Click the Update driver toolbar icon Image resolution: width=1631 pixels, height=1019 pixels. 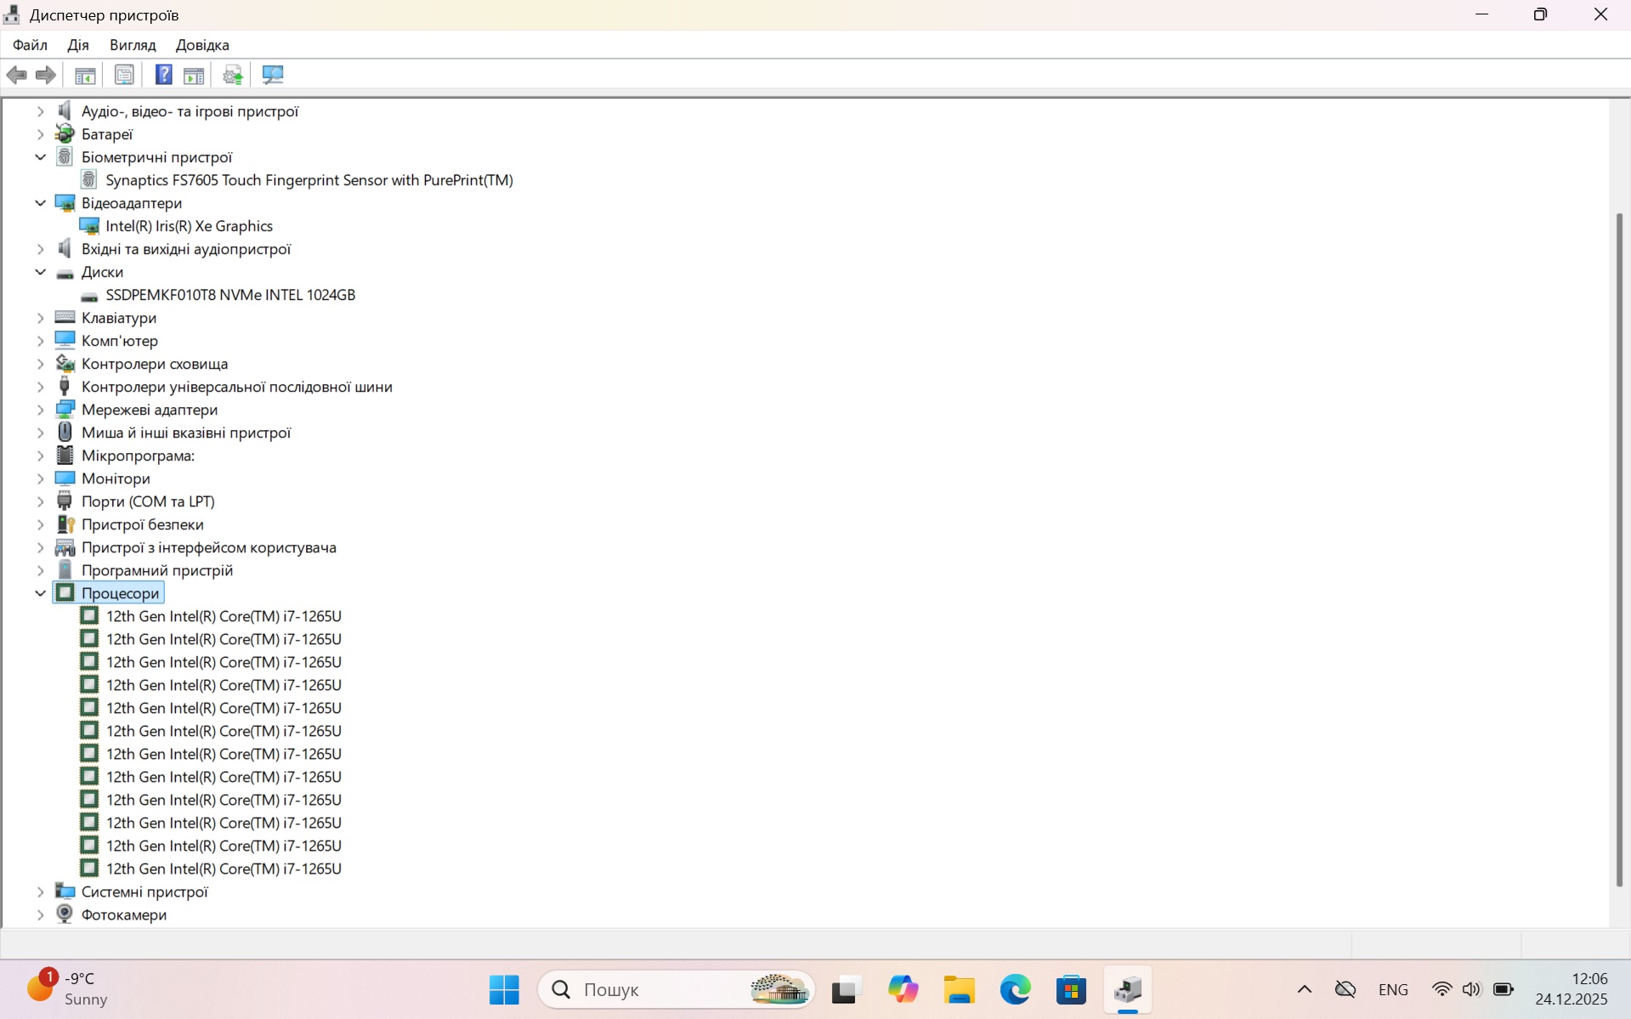click(x=233, y=75)
